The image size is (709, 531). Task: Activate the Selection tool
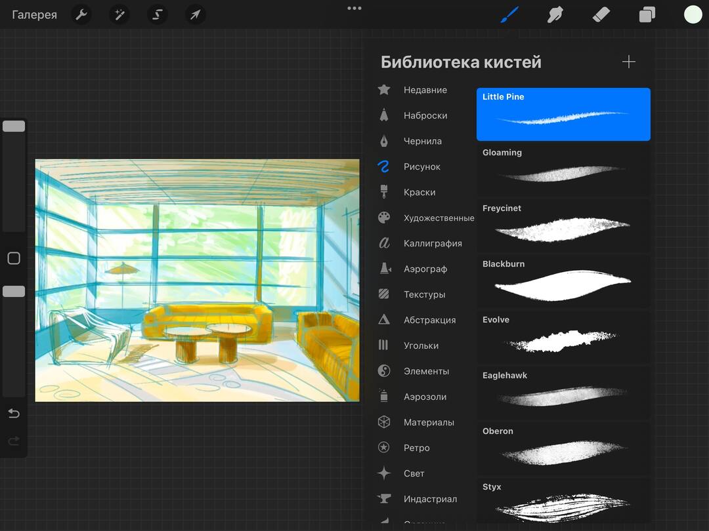coord(157,14)
